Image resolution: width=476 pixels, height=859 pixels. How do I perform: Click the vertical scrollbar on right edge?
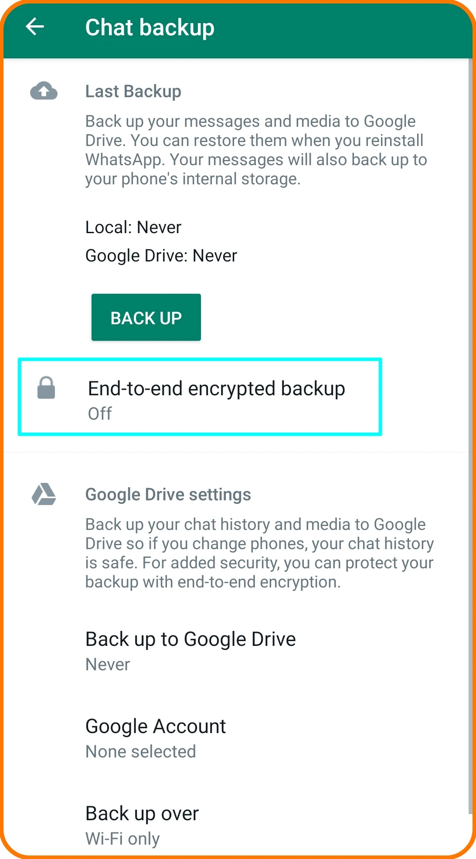click(470, 436)
